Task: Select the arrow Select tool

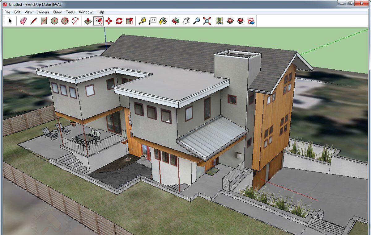Action: [10, 21]
